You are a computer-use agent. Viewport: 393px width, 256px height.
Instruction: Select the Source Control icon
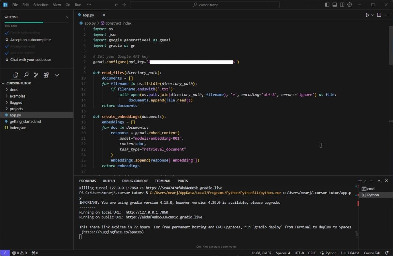(37, 75)
